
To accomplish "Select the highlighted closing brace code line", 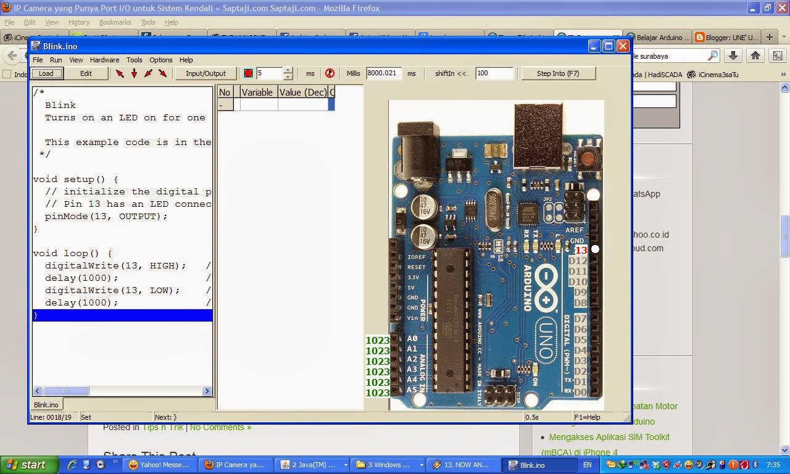I will pos(122,315).
